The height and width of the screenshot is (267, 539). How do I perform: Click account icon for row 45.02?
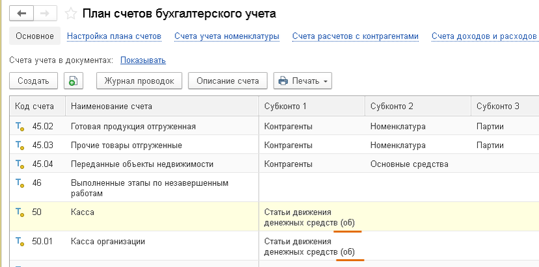coord(20,127)
